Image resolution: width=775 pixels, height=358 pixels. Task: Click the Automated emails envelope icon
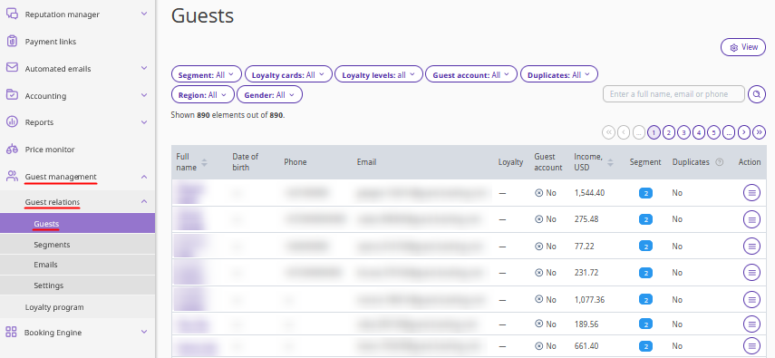click(x=12, y=68)
